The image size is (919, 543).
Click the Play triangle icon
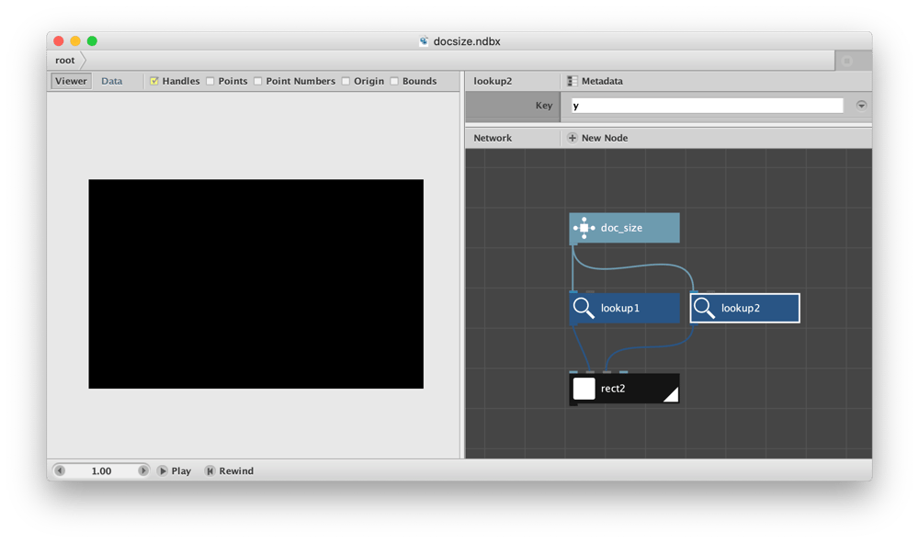163,471
